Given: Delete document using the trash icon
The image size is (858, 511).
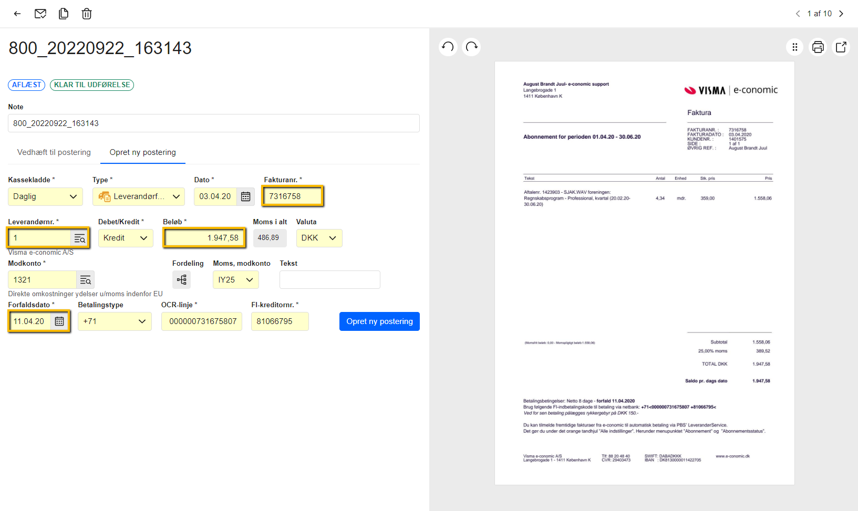Looking at the screenshot, I should 87,14.
